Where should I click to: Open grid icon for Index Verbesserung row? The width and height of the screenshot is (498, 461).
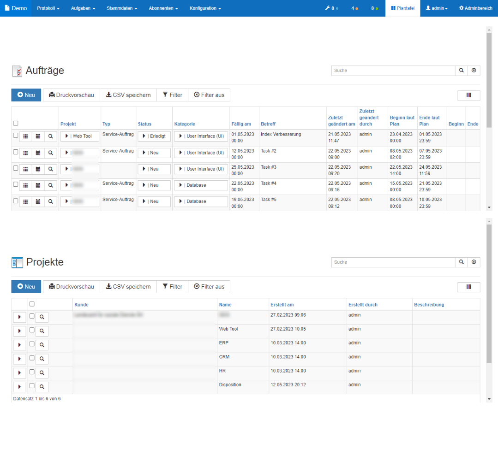click(26, 136)
